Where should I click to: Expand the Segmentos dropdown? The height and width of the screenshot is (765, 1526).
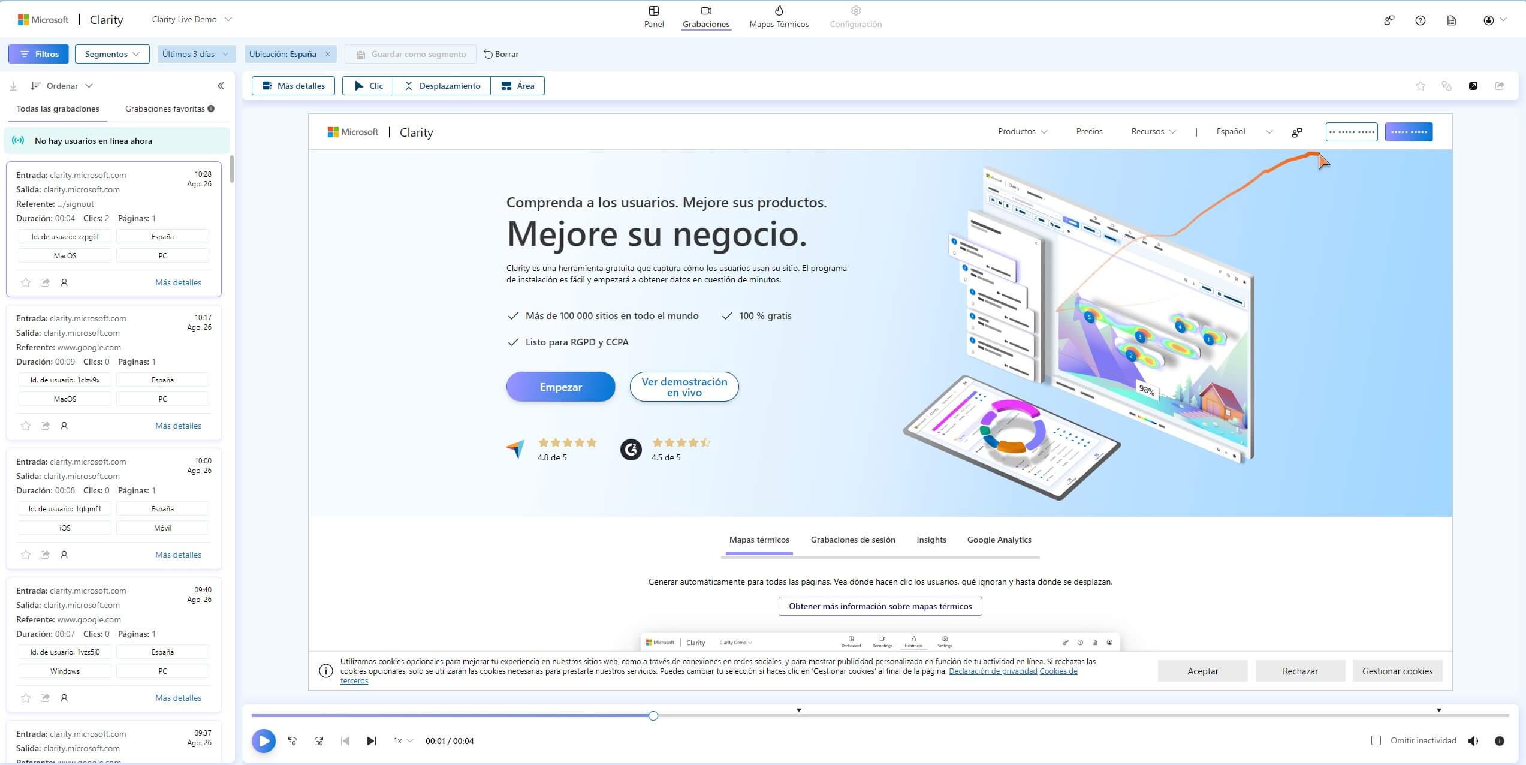point(112,54)
